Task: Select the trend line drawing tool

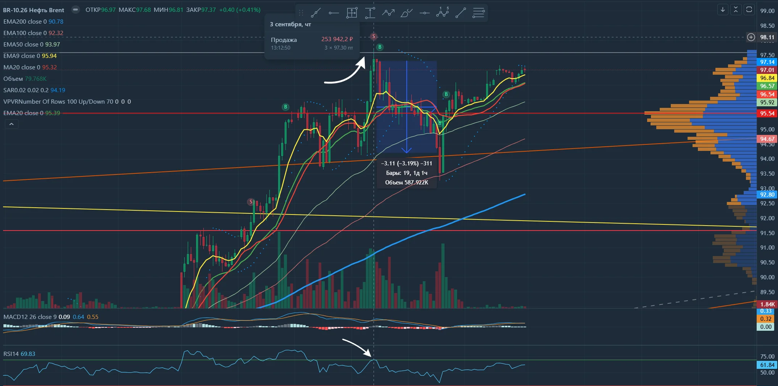Action: [x=315, y=13]
